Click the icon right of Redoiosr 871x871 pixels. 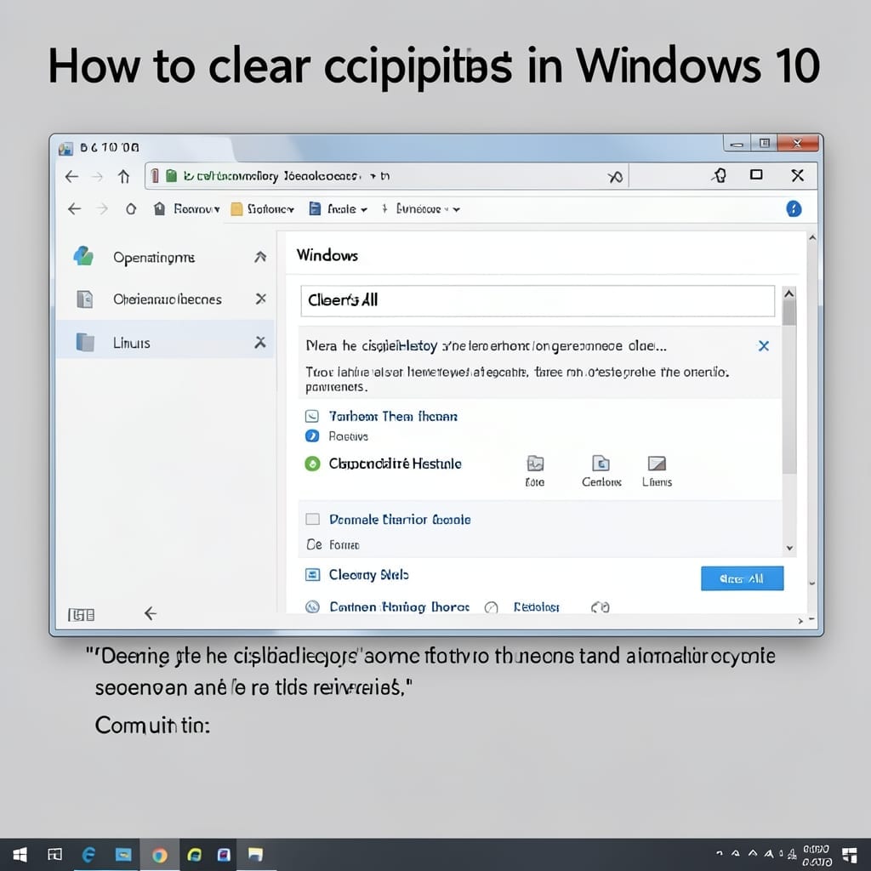pos(601,606)
